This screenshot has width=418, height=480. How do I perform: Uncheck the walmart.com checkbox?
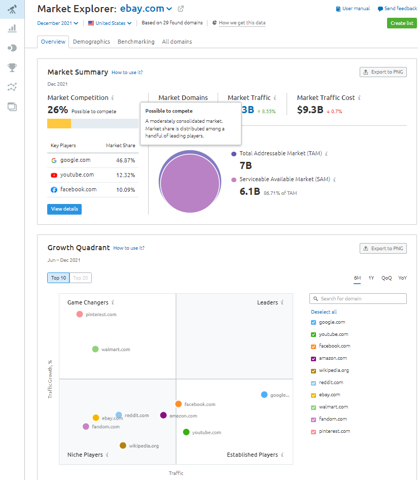(x=313, y=407)
